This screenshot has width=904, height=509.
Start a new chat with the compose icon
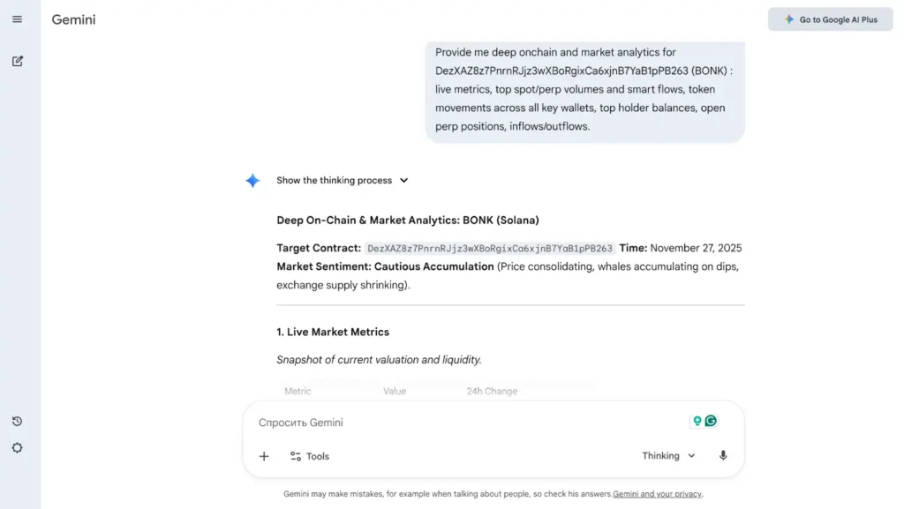[18, 60]
